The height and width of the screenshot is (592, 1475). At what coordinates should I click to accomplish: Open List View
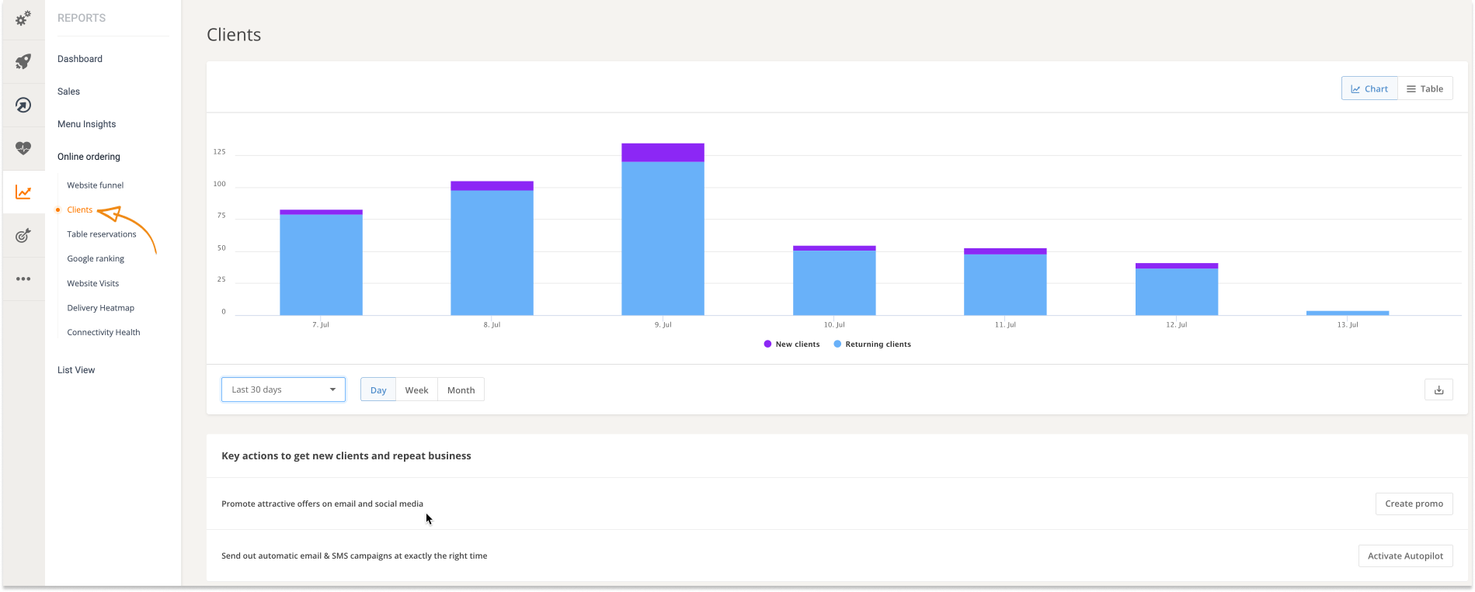pyautogui.click(x=76, y=370)
